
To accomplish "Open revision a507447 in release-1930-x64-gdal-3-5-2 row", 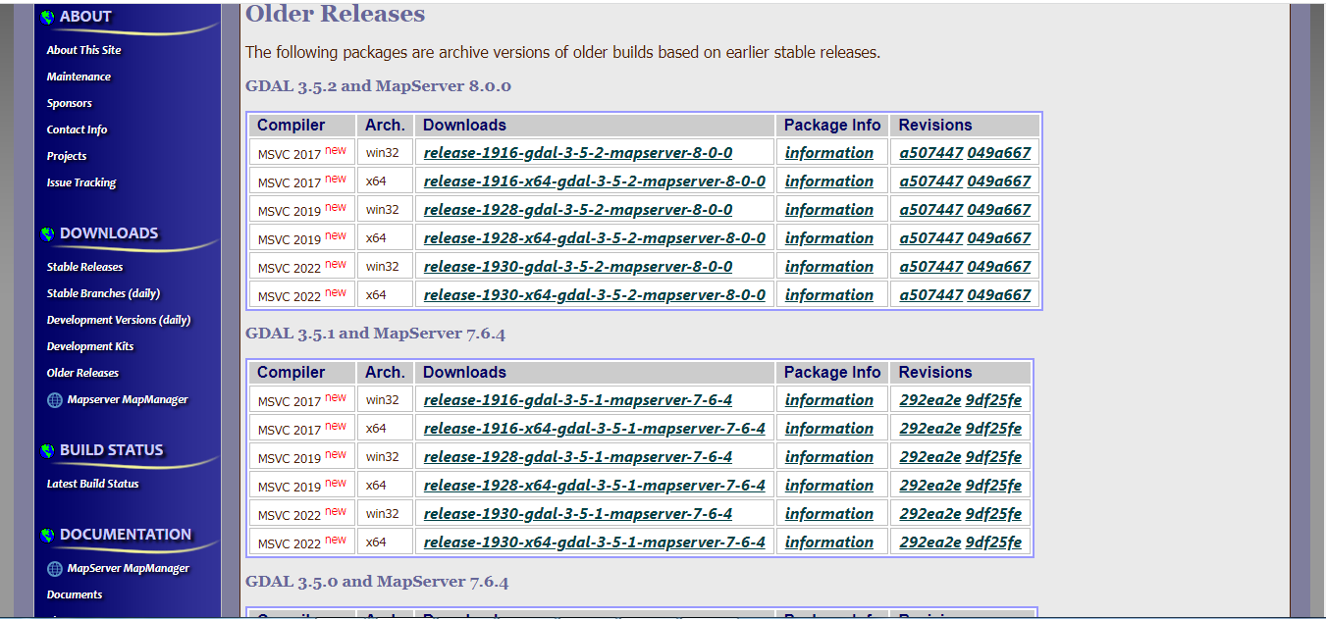I will tap(931, 295).
